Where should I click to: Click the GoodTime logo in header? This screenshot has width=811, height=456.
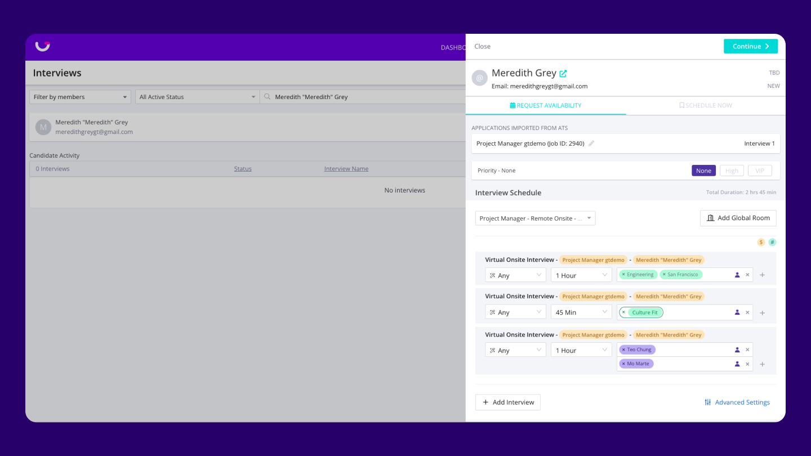[43, 46]
